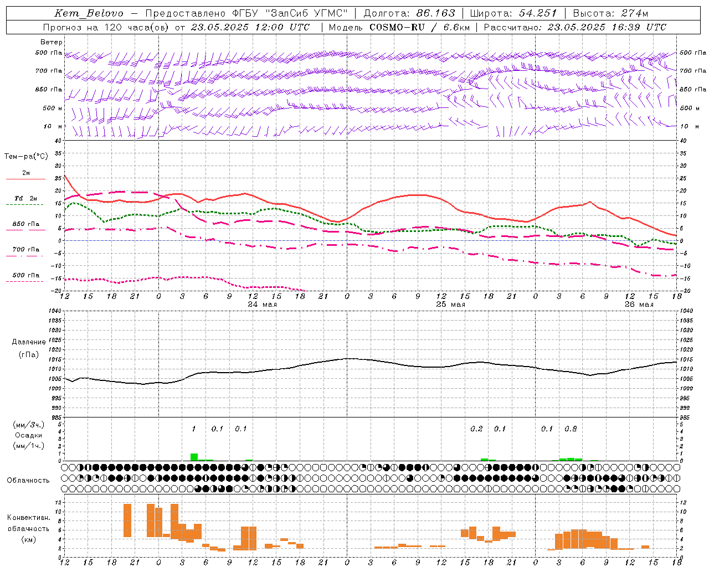Click the longitude value Долгота: 86.163
709x567 pixels.
pyautogui.click(x=409, y=13)
